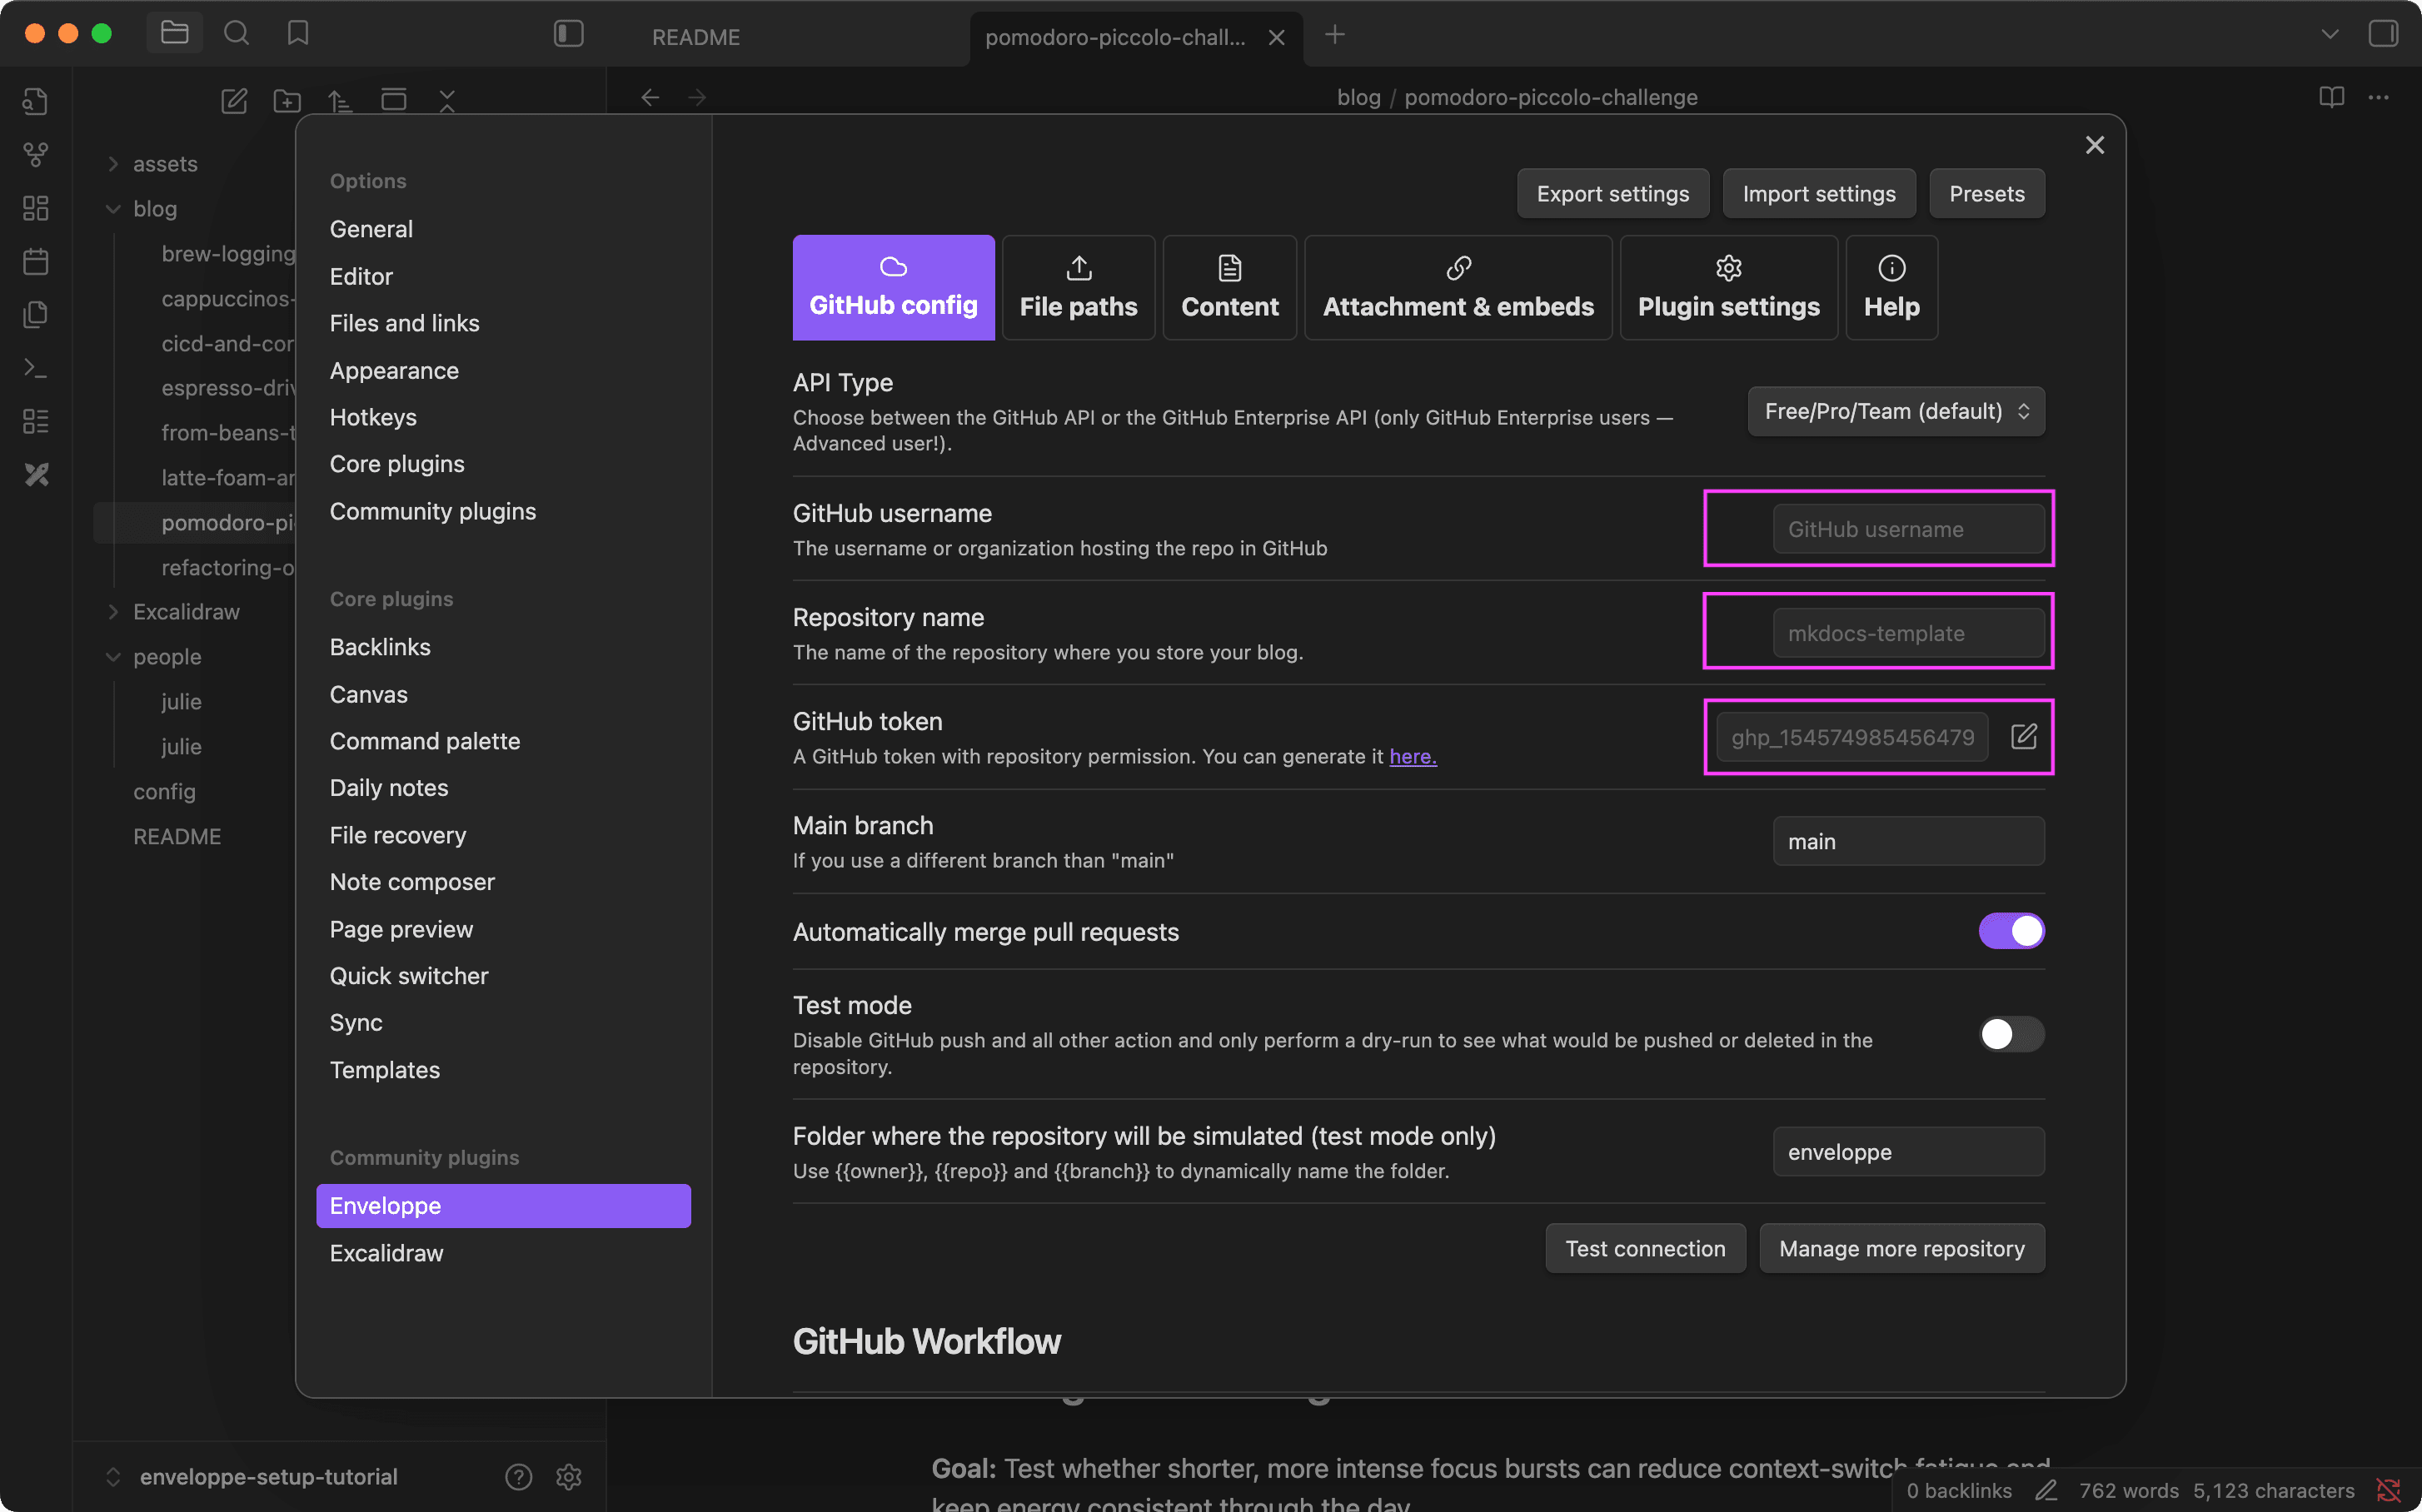Open the search panel icon
The height and width of the screenshot is (1512, 2422).
pos(236,33)
